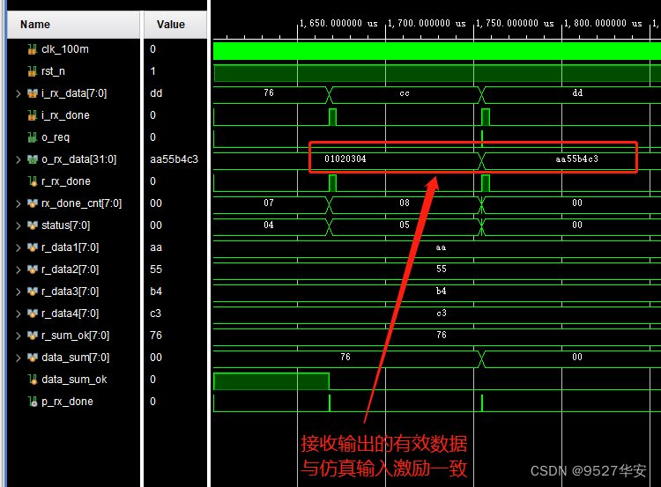Click the 1,700.000000 us timeline marker

coord(430,24)
